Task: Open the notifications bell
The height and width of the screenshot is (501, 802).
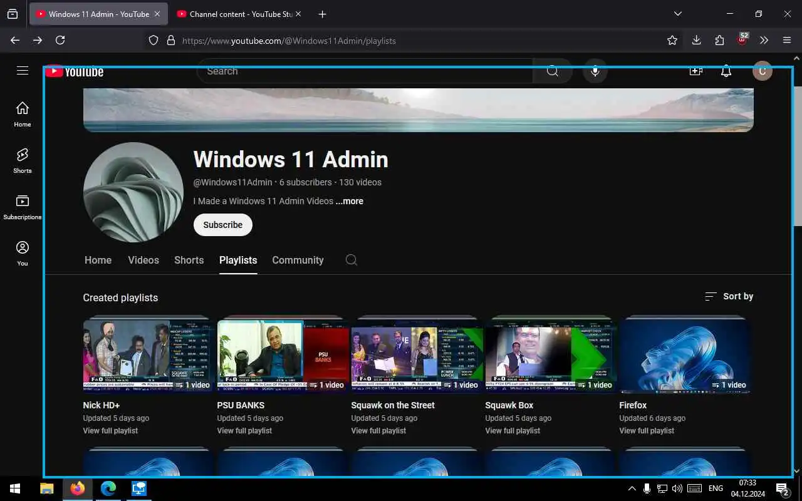Action: tap(726, 71)
